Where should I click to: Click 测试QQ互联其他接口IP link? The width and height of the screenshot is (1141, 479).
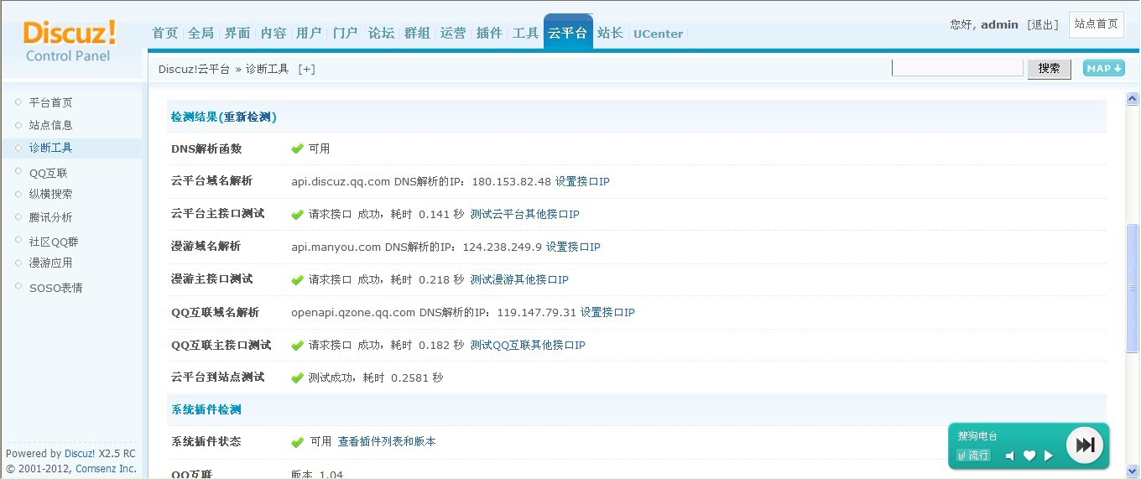coord(528,345)
